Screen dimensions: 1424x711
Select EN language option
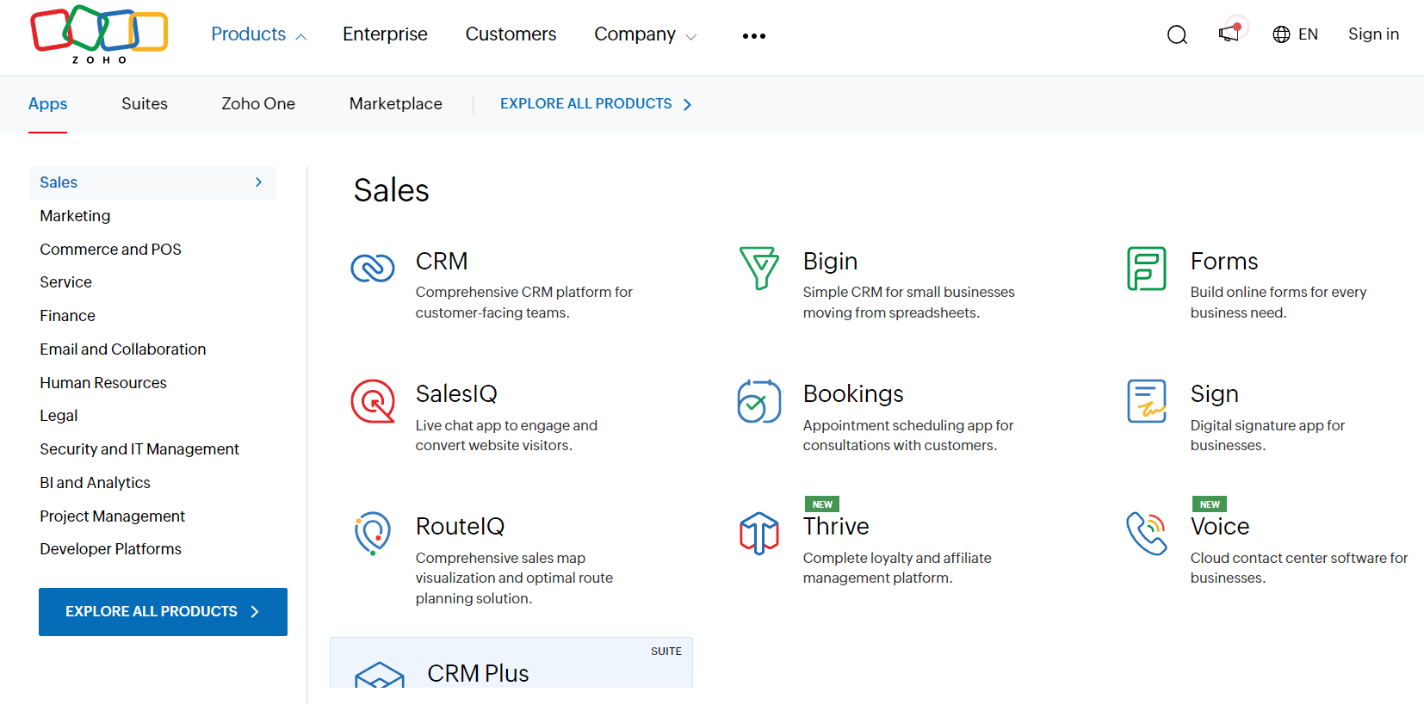tap(1308, 34)
